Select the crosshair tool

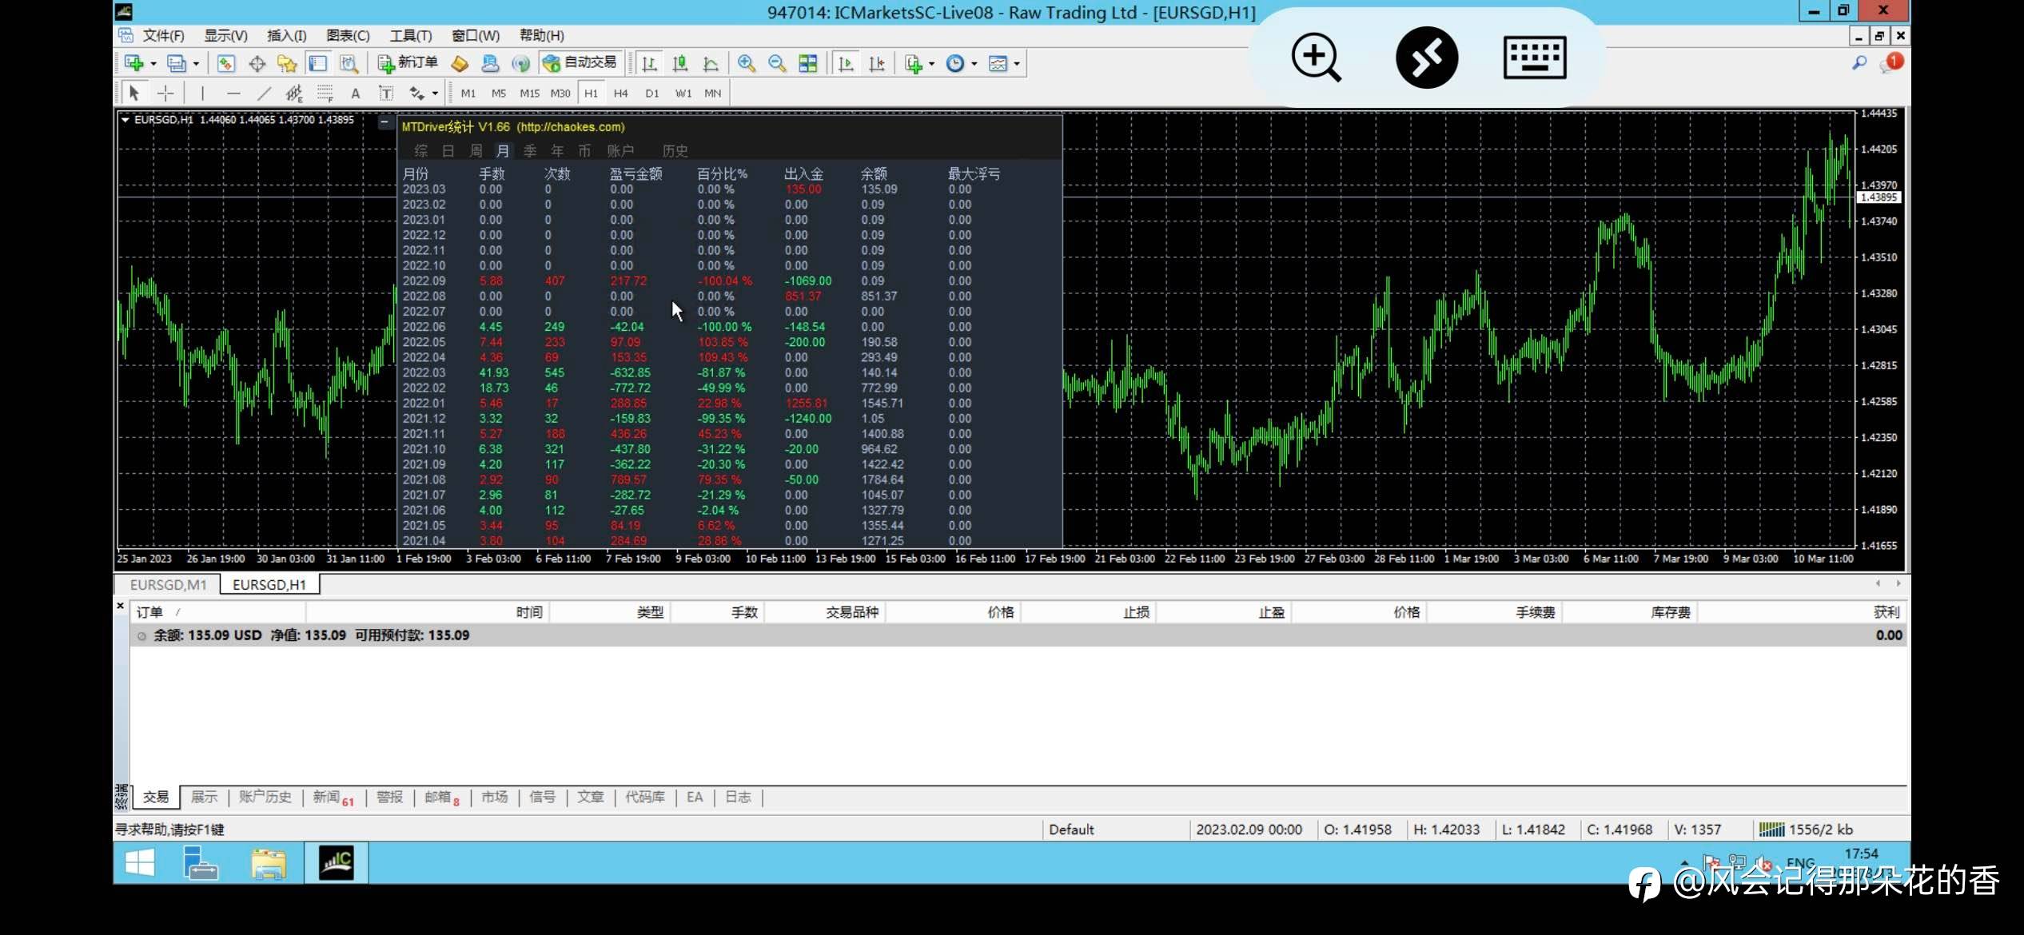[x=165, y=93]
